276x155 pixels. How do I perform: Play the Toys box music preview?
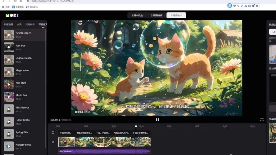click(9, 47)
